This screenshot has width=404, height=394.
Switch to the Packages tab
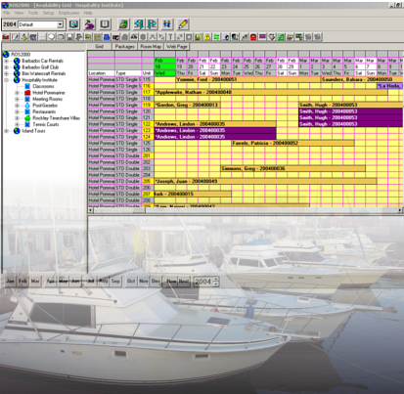pyautogui.click(x=125, y=47)
